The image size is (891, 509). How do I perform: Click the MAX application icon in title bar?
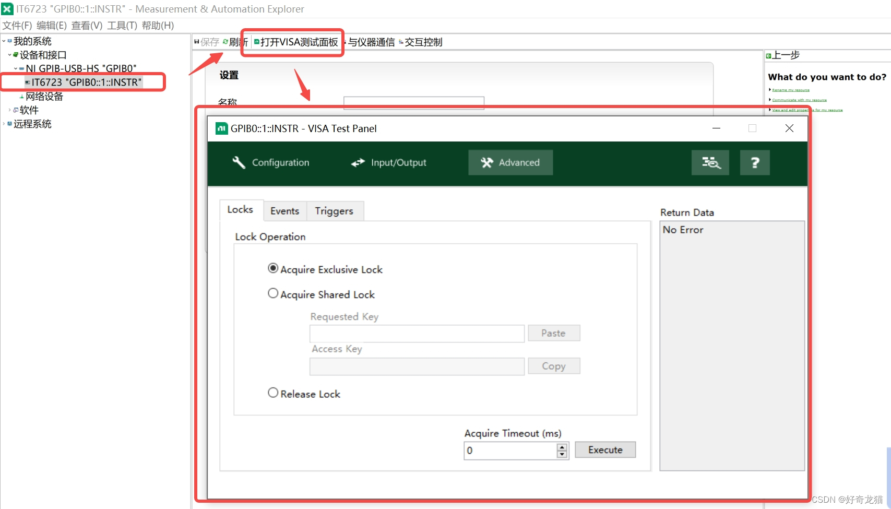7,9
